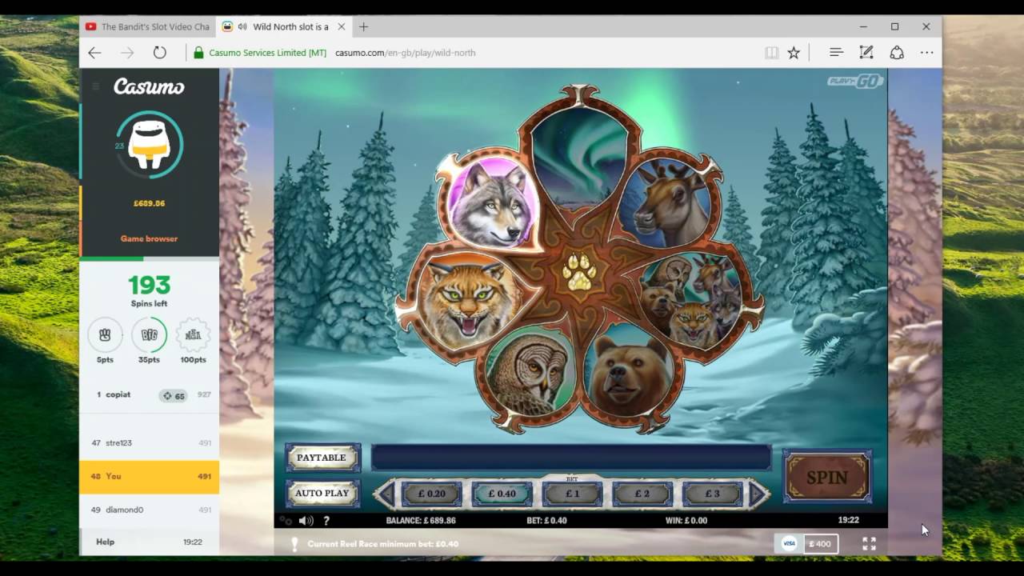The image size is (1024, 576).
Task: Open the Game browser link
Action: [x=149, y=238]
